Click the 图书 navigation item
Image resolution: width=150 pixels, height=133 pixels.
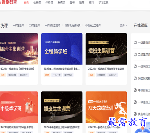point(72,2)
